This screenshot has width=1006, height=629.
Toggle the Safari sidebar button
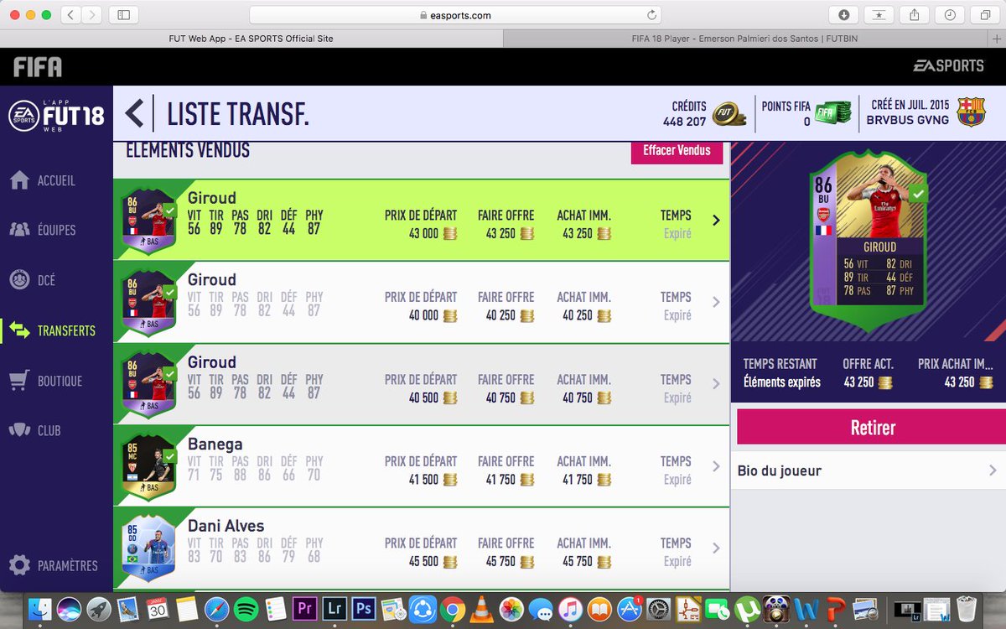coord(124,15)
